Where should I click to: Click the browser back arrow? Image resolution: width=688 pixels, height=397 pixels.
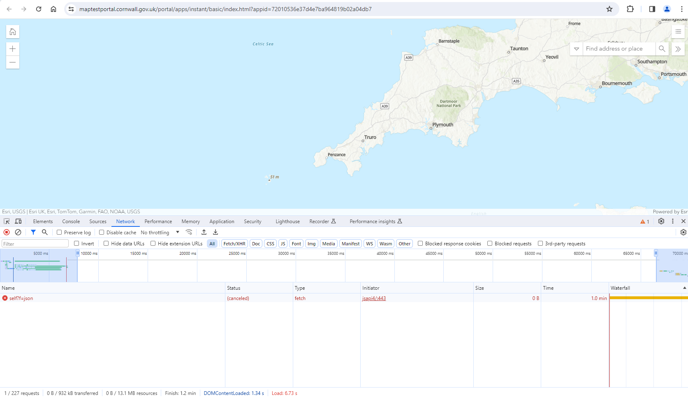click(x=9, y=9)
